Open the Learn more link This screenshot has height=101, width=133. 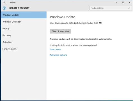(x=55, y=49)
